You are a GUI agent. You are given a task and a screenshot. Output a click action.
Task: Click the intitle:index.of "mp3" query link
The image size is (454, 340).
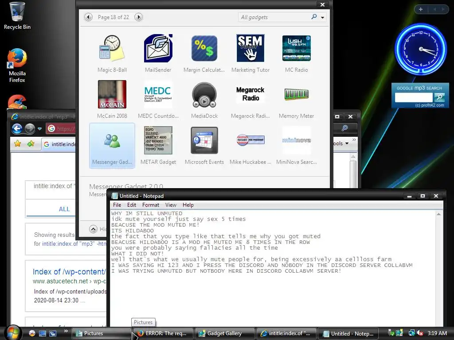74,244
